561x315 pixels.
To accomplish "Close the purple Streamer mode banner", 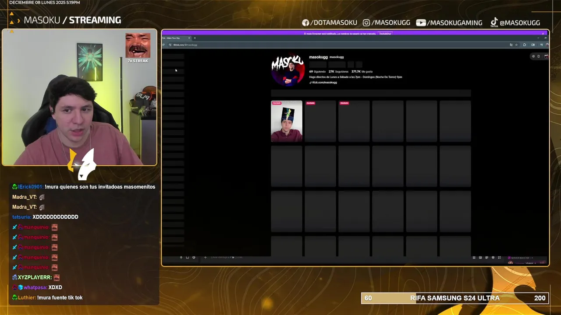I will [x=543, y=34].
